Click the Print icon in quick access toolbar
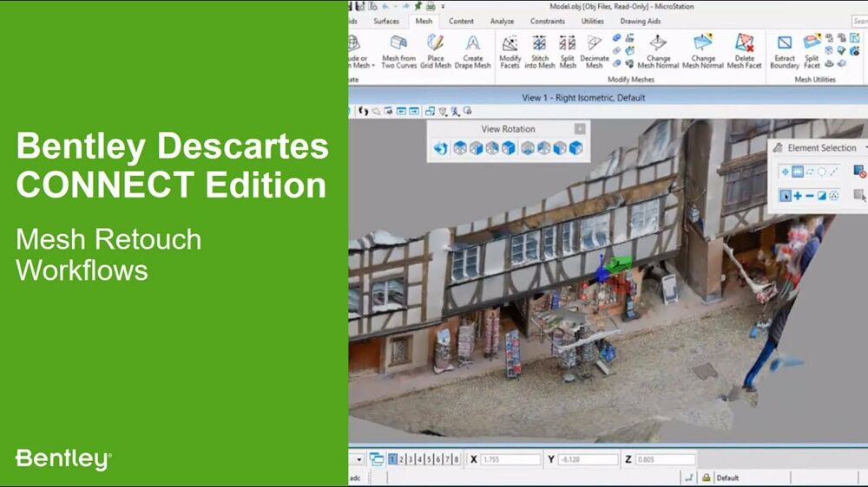Image resolution: width=868 pixels, height=487 pixels. (x=431, y=6)
